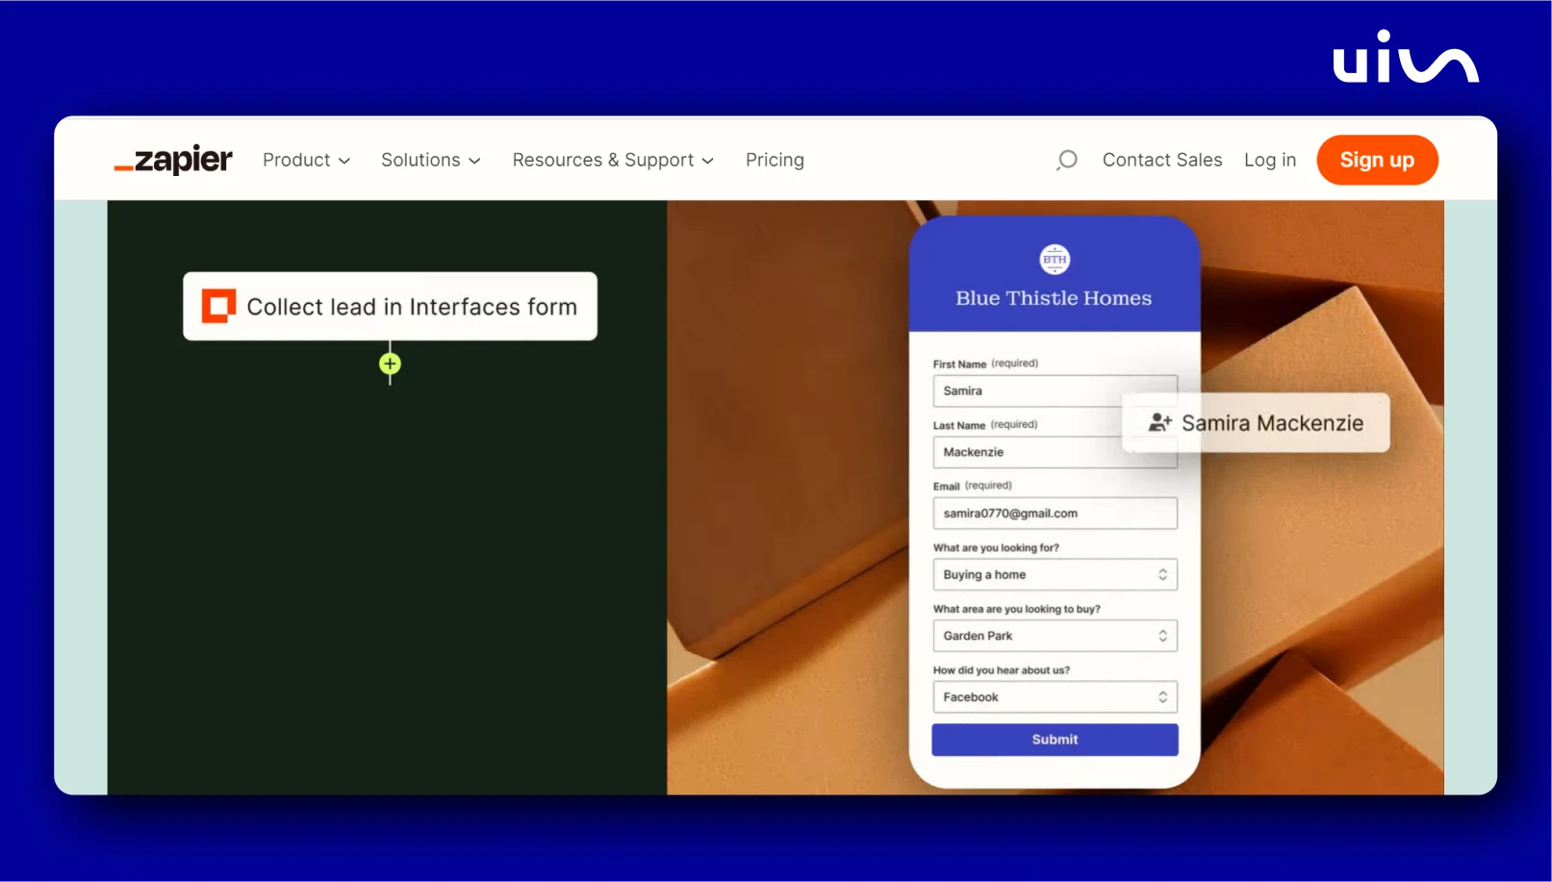Click the Submit button in form

1055,740
